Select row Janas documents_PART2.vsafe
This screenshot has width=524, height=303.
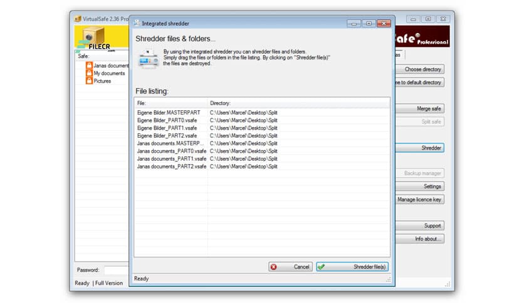click(262, 167)
